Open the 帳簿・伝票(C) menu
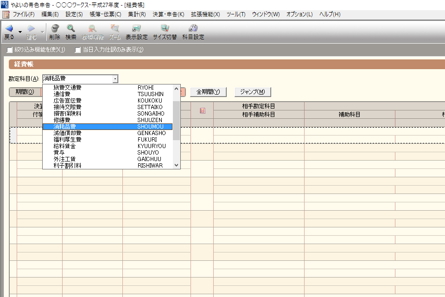Screen dimensions: 445x297 pos(105,14)
